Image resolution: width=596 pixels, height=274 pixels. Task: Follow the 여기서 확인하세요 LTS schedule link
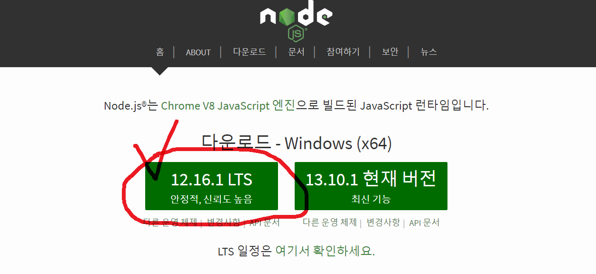pyautogui.click(x=325, y=251)
